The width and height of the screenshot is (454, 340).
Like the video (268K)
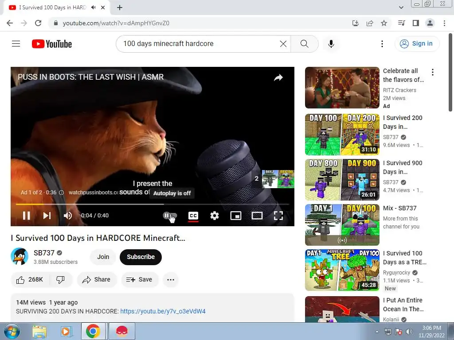[30, 280]
